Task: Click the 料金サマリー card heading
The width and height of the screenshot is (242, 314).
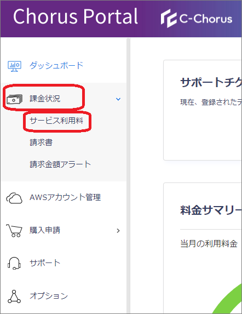Action: click(x=211, y=210)
